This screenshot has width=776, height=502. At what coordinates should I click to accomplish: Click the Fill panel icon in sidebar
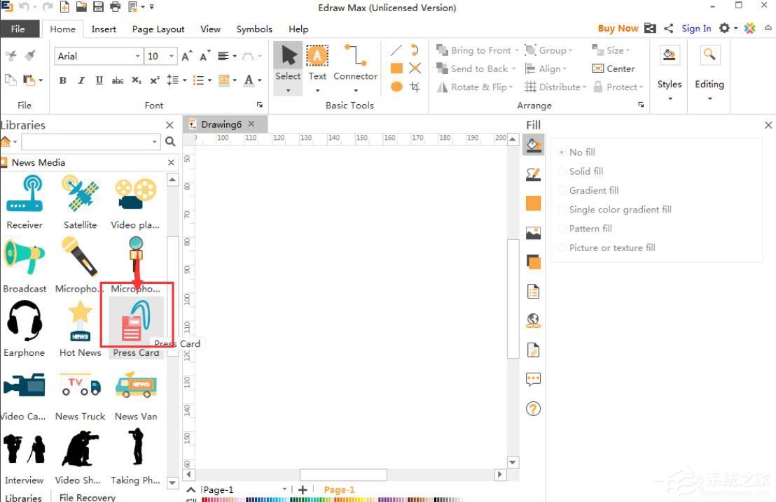(533, 145)
